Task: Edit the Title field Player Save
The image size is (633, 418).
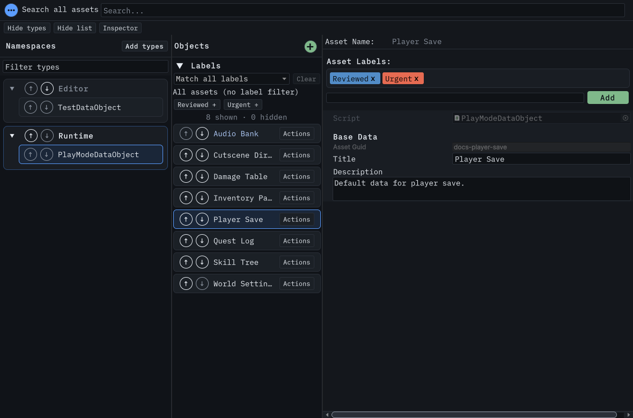Action: pos(541,159)
